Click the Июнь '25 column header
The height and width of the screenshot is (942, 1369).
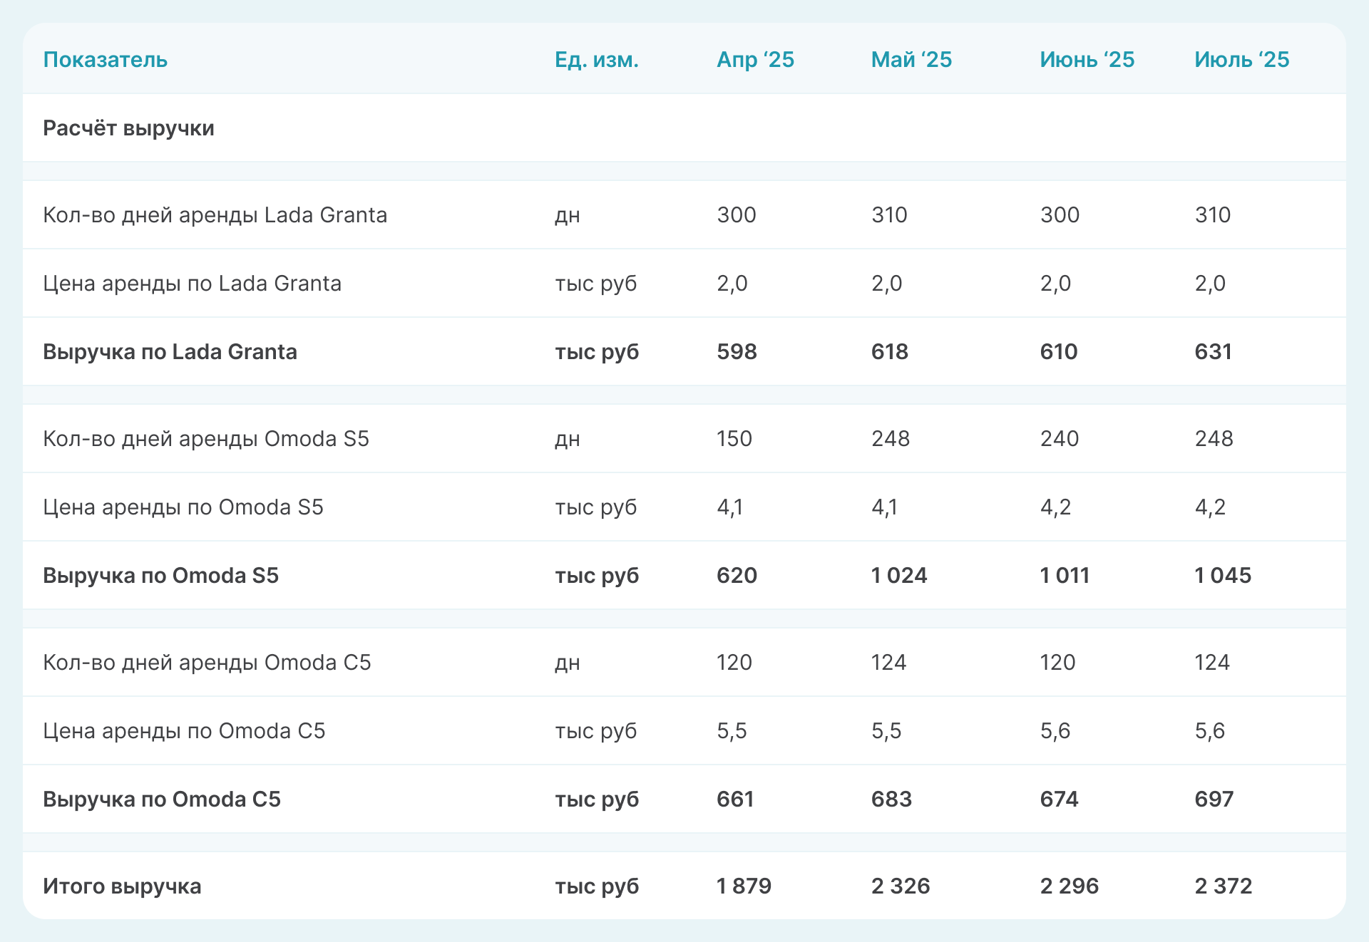pos(1087,60)
